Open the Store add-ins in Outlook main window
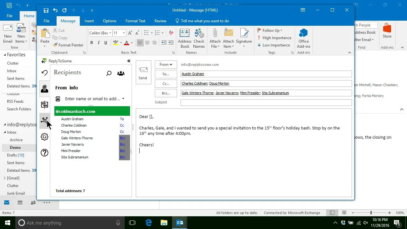 coord(387,31)
